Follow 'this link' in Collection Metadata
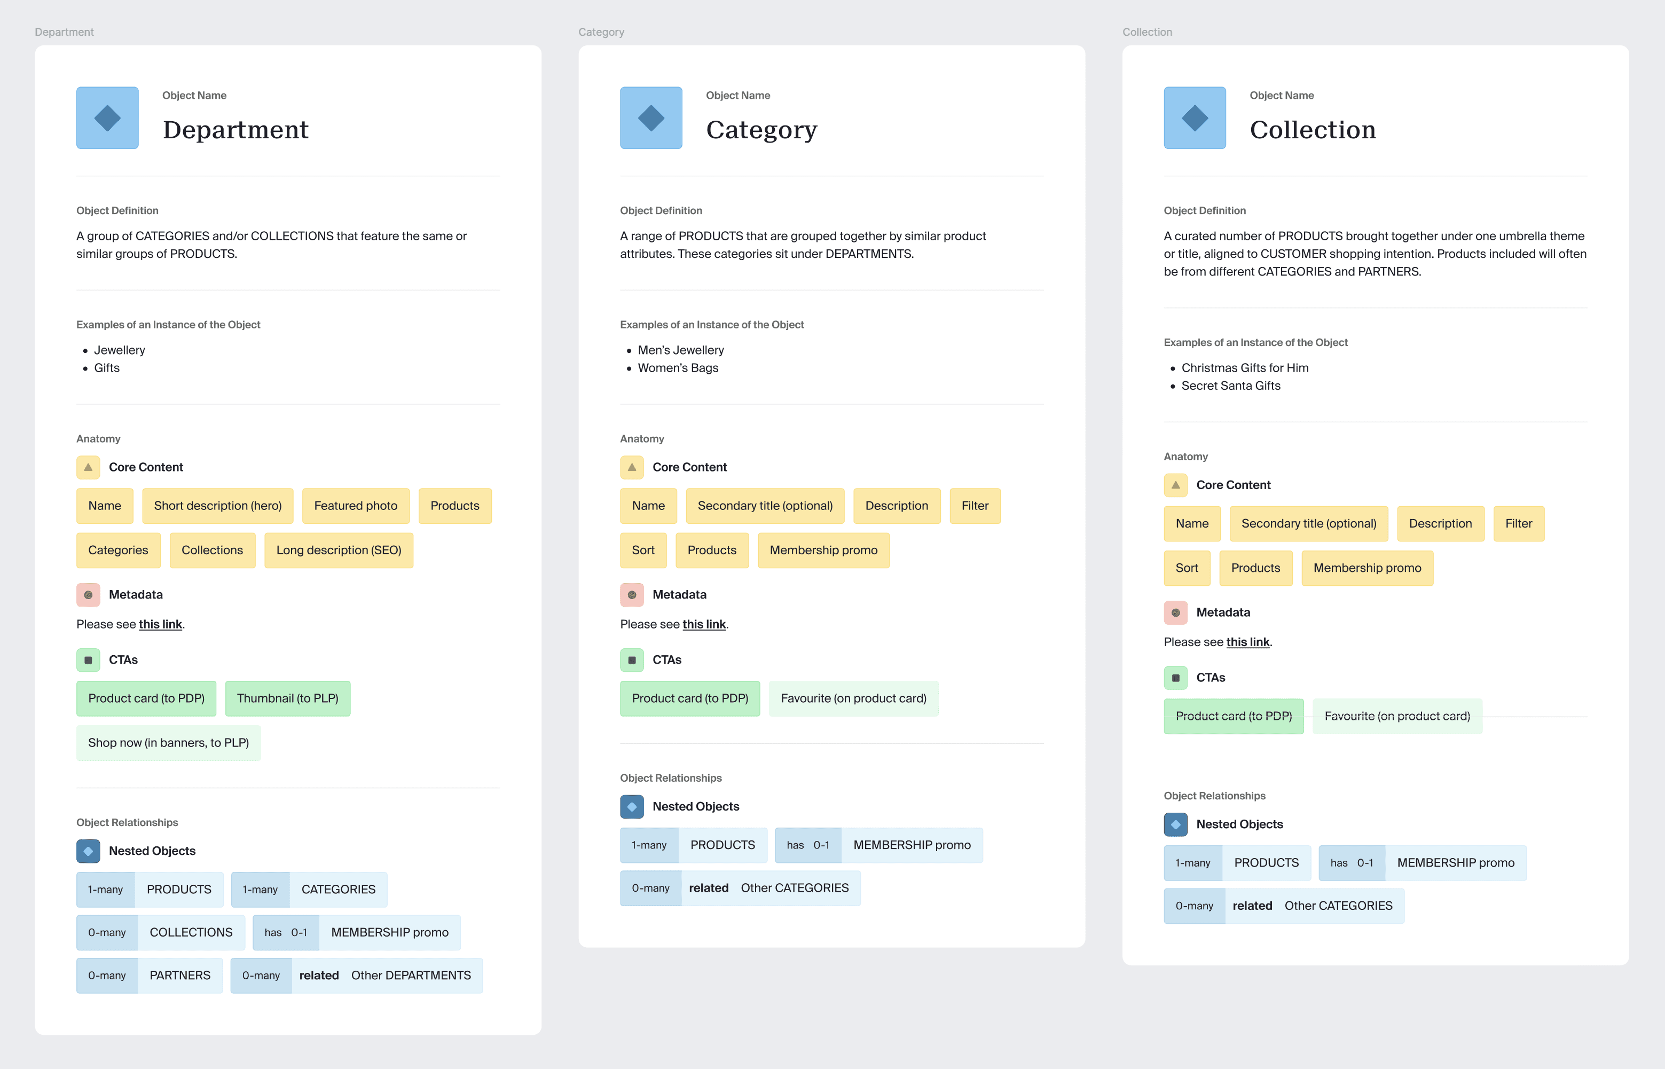 1247,642
